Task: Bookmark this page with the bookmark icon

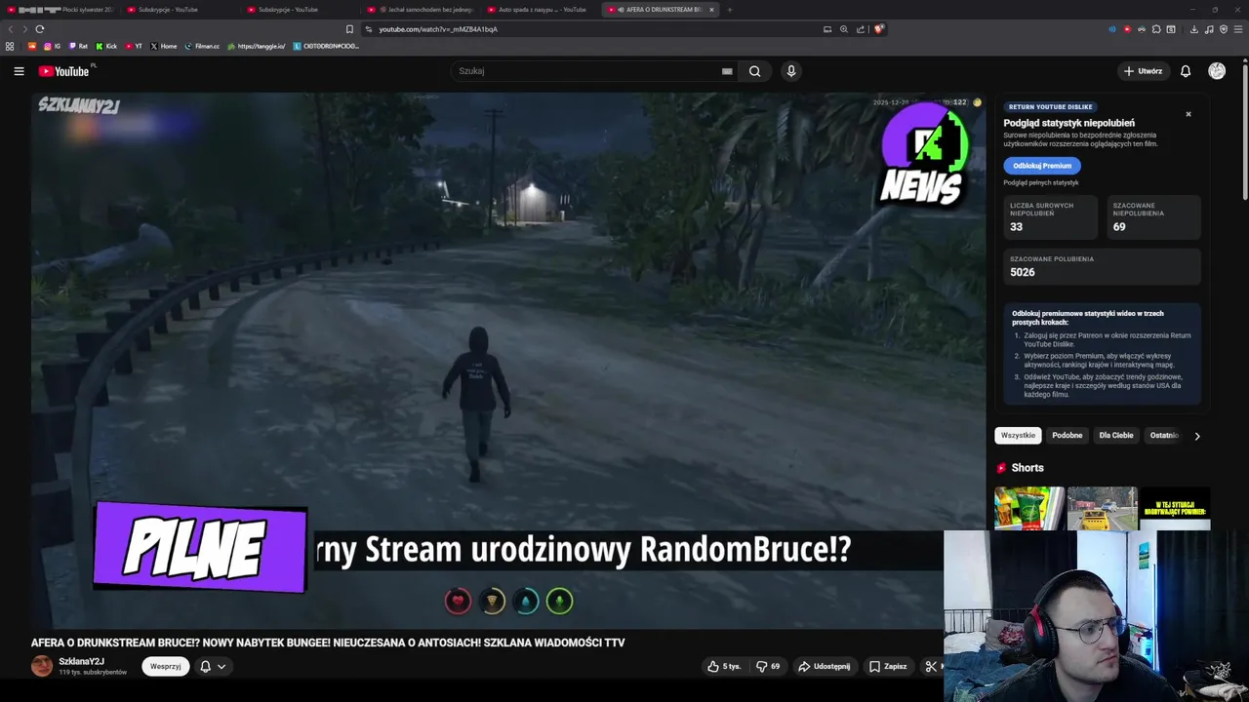Action: [349, 29]
